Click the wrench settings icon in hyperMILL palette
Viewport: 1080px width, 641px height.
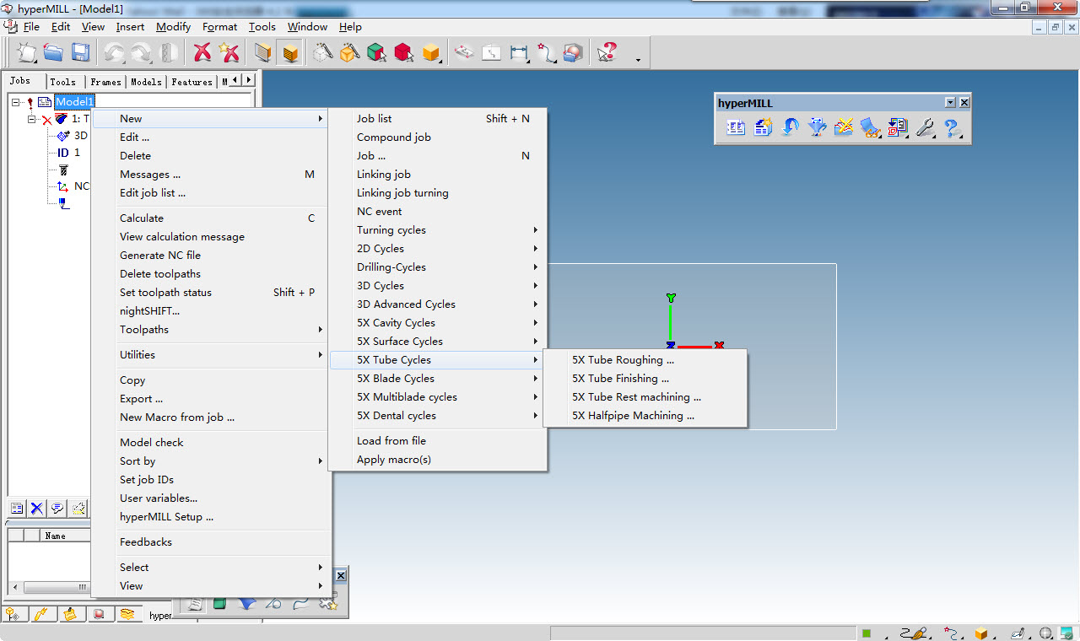925,127
